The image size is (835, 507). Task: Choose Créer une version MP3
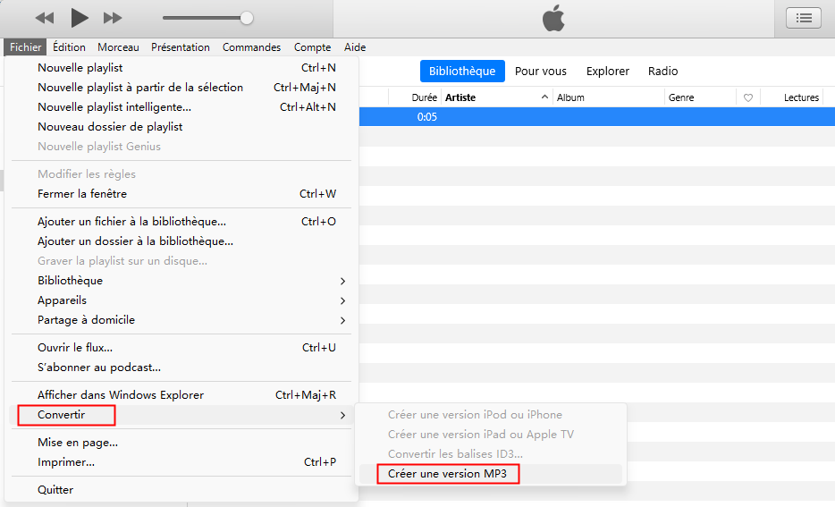[491, 474]
